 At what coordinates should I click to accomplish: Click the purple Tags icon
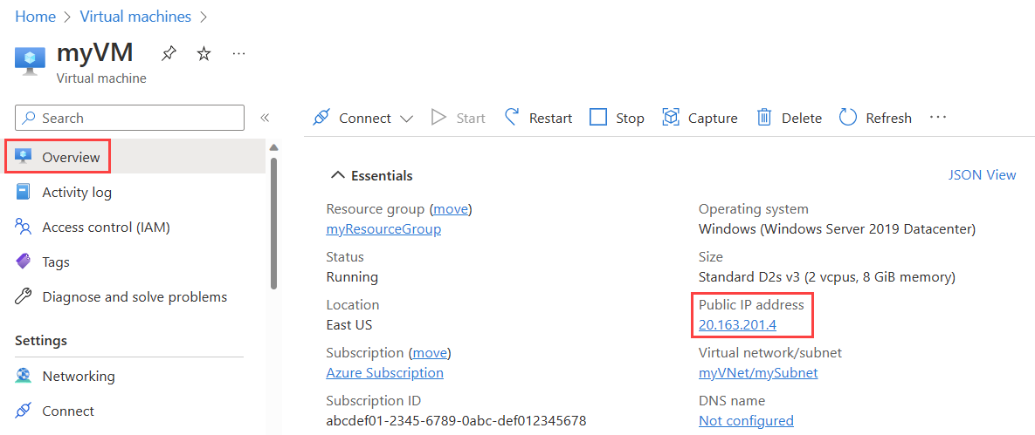click(x=23, y=262)
